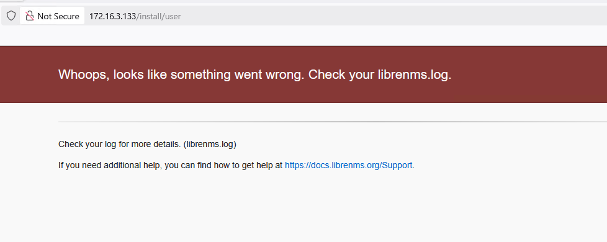Click the word "Whoops" in the banner

coord(82,74)
